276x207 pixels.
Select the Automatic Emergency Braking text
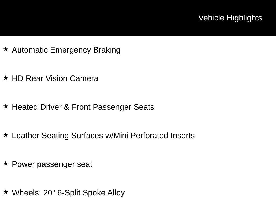(66, 50)
